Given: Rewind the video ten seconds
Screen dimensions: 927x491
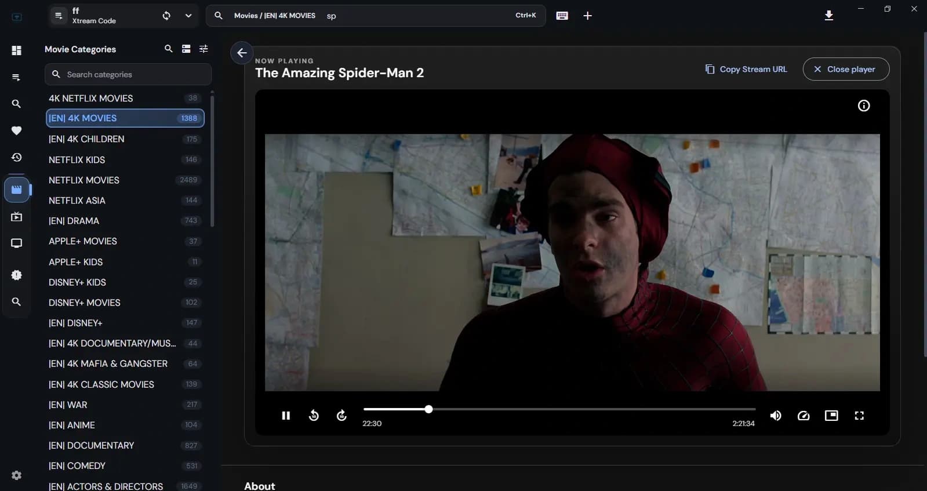Looking at the screenshot, I should pos(314,415).
